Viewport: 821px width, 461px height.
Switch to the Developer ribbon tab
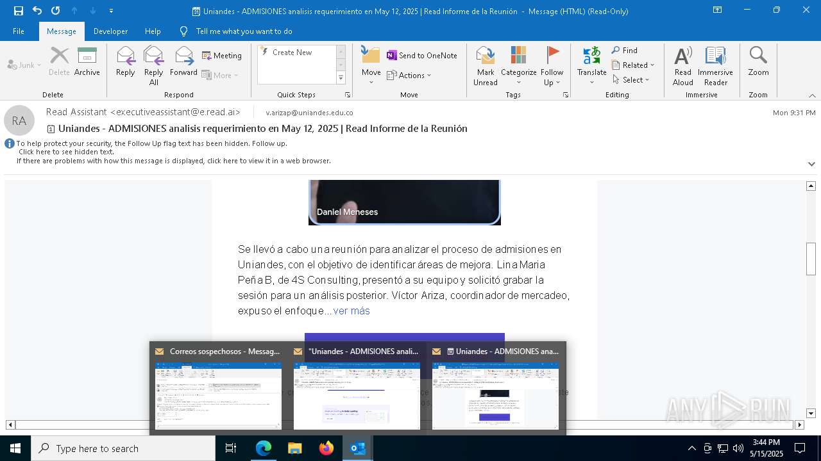[x=110, y=31]
